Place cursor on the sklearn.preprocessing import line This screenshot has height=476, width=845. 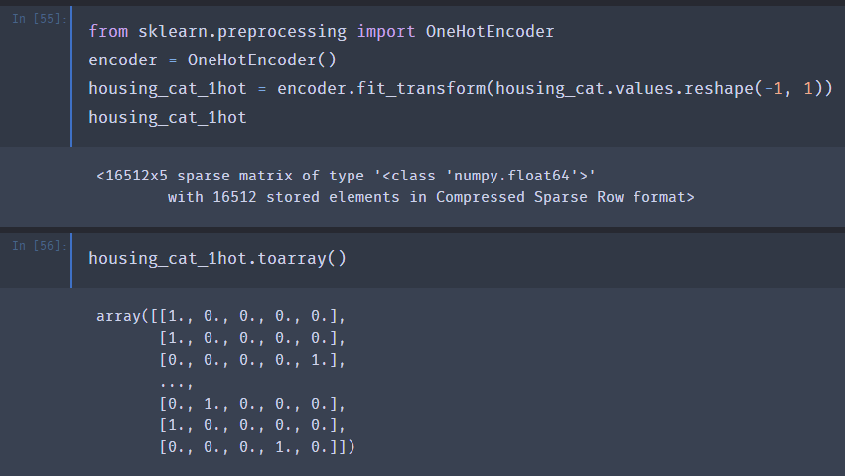coord(321,31)
